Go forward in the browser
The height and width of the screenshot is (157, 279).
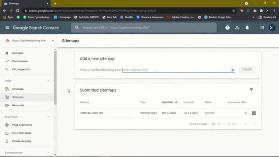11,10
